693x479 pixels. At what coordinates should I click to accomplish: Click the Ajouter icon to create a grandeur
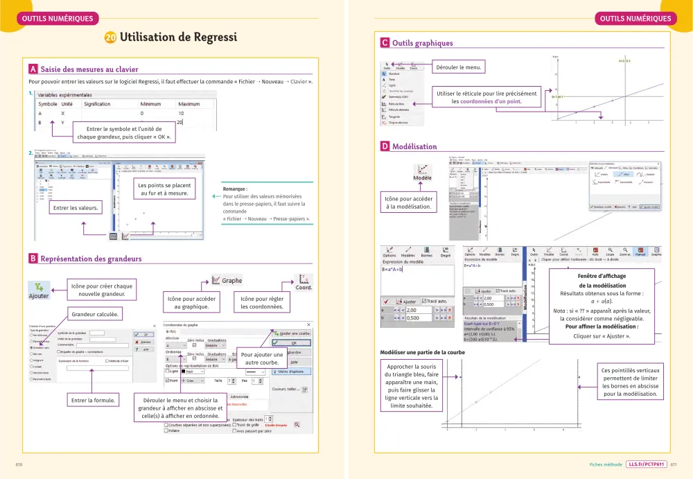point(39,290)
